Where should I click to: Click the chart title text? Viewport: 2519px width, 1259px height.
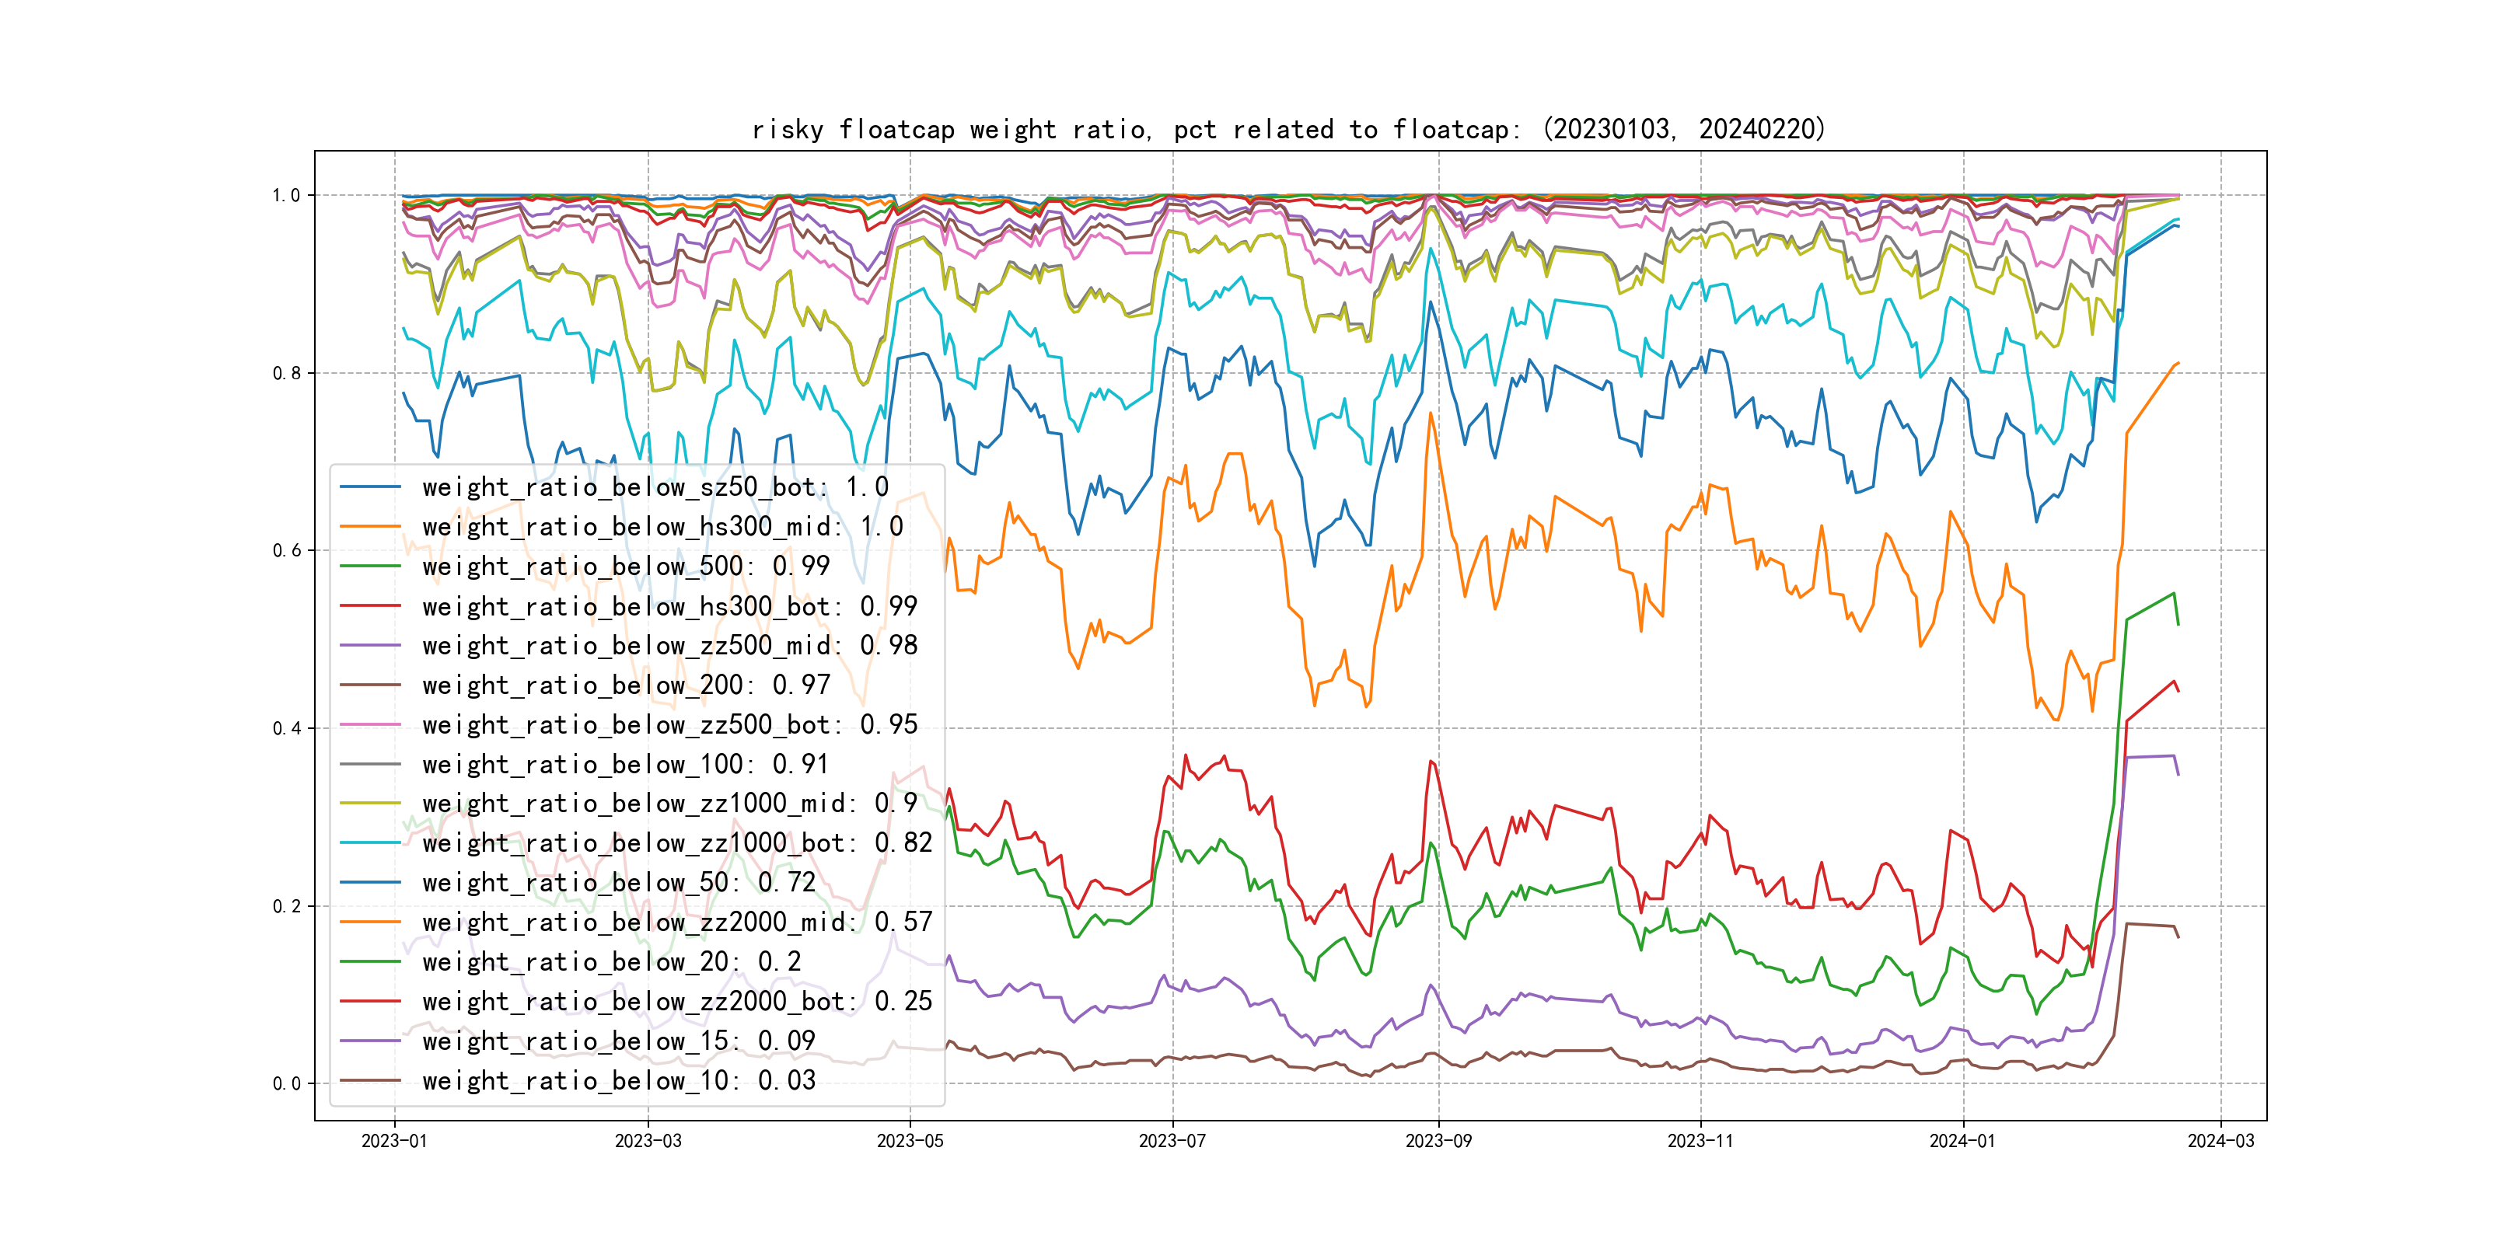(1287, 129)
